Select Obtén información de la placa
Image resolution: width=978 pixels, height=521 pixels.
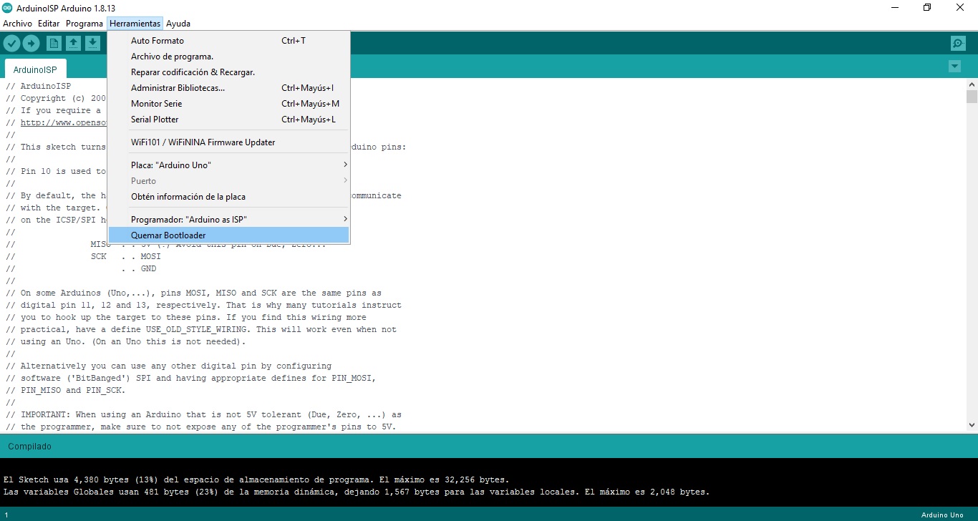click(x=228, y=197)
